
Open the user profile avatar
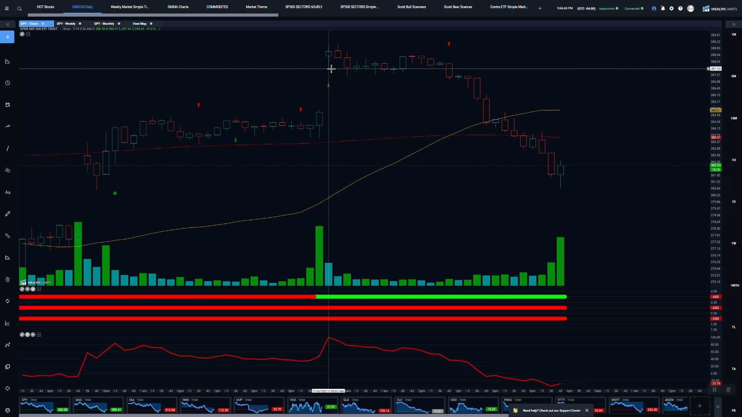(691, 8)
